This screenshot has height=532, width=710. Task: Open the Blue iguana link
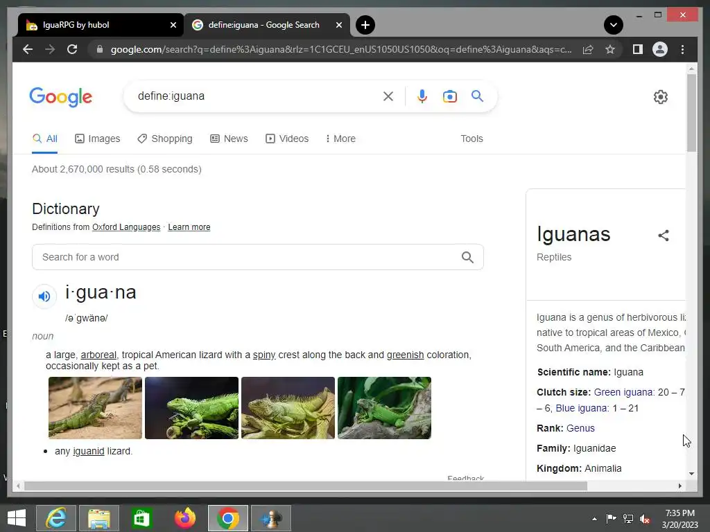coord(582,408)
